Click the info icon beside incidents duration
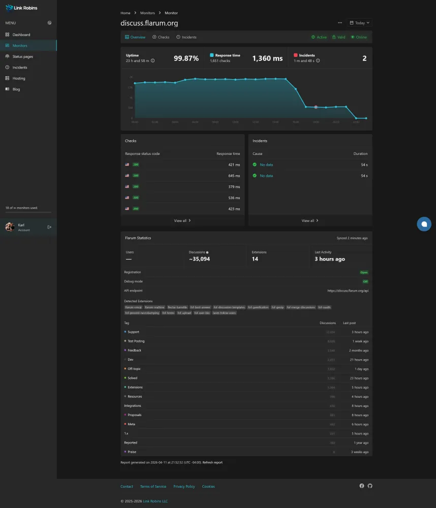 (318, 60)
